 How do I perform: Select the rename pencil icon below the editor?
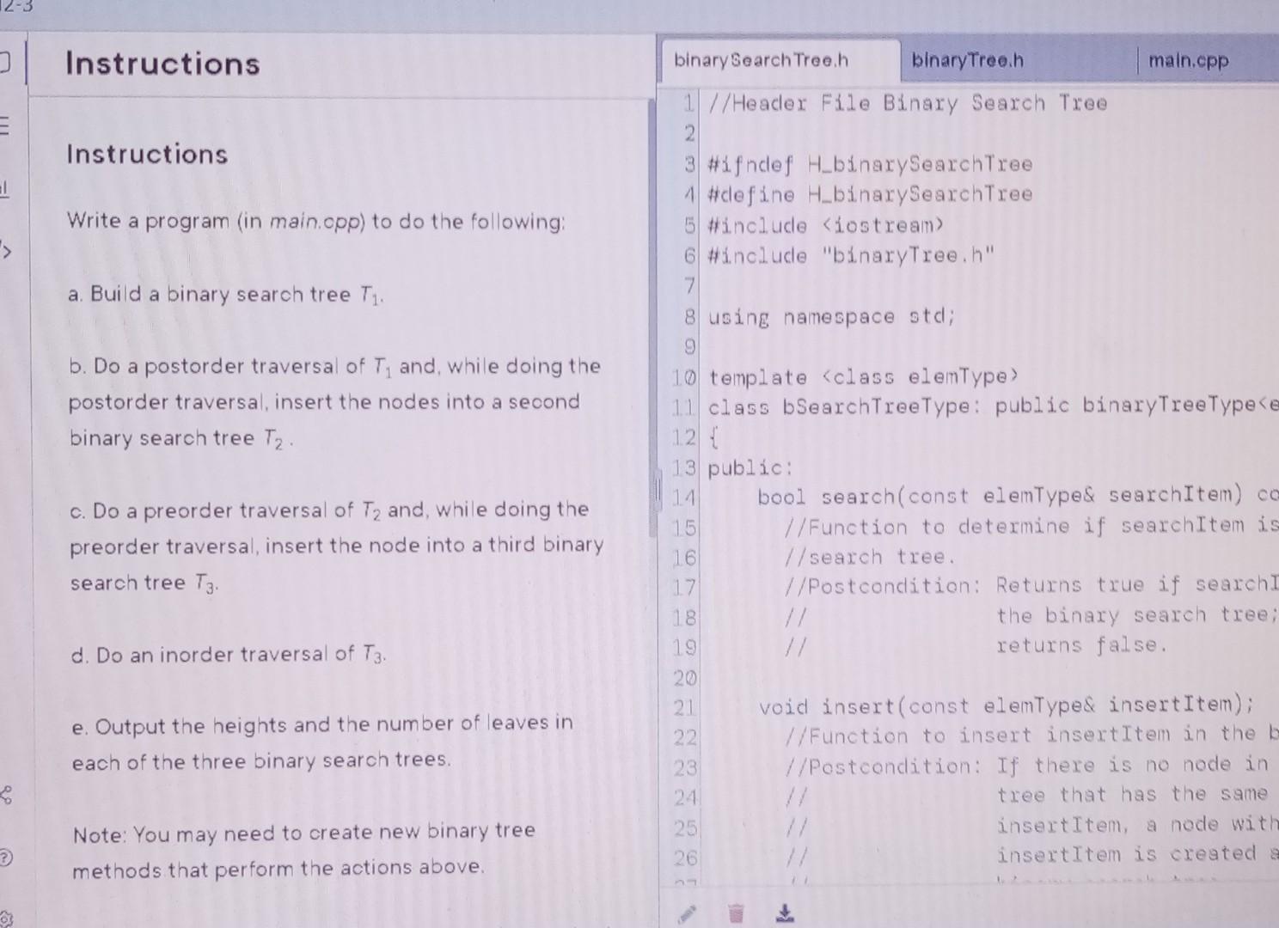[688, 915]
